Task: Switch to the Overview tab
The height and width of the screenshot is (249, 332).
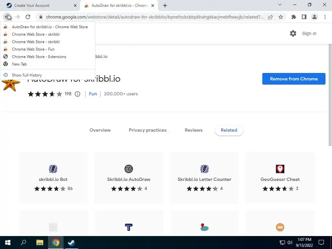Action: coord(100,130)
